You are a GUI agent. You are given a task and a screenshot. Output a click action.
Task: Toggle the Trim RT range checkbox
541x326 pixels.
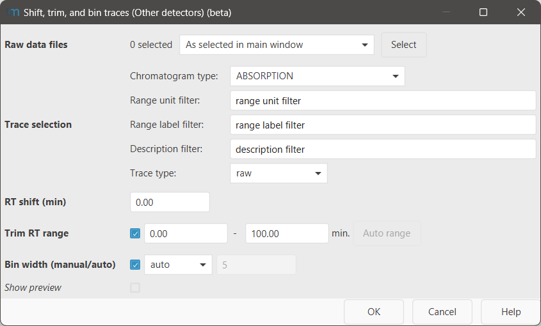[135, 233]
